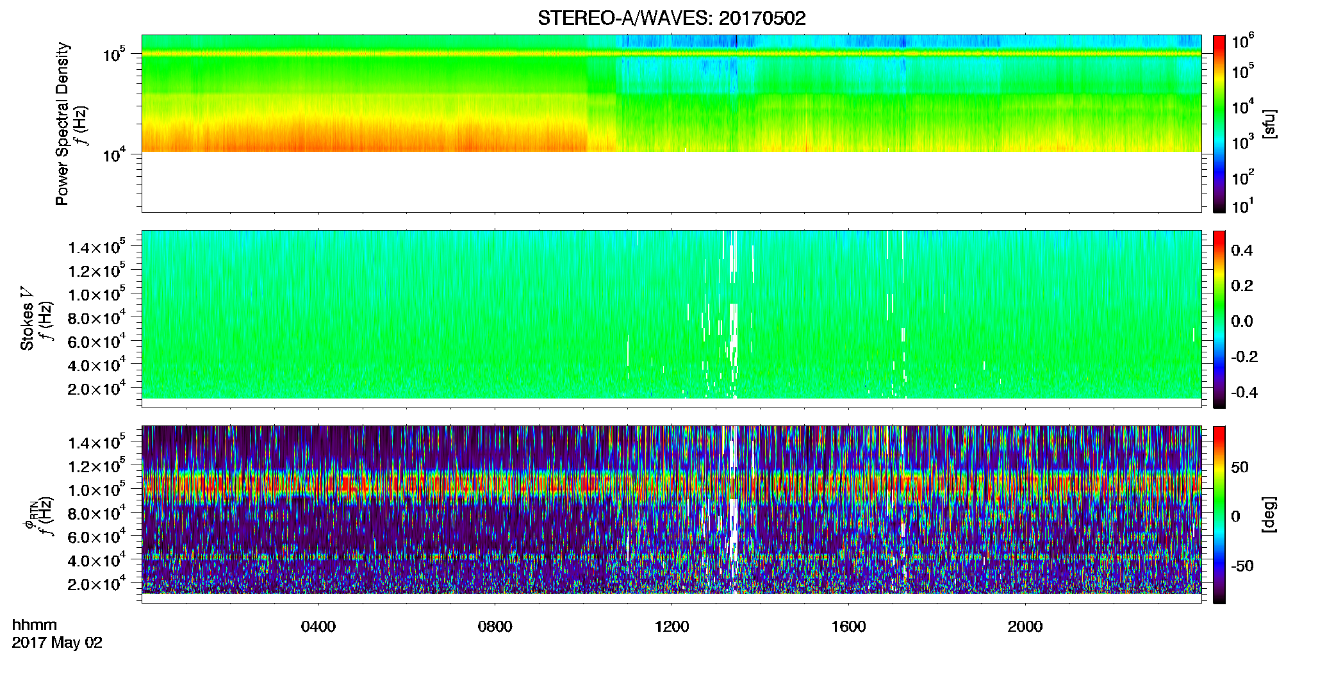The width and height of the screenshot is (1343, 692).
Task: Click the [deg] unit label beside the bottom colorbar
Action: [1269, 515]
